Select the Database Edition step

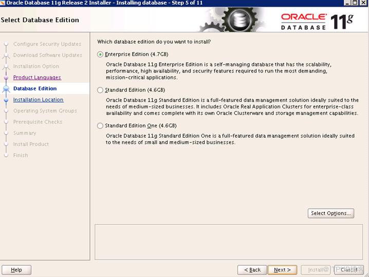(35, 88)
